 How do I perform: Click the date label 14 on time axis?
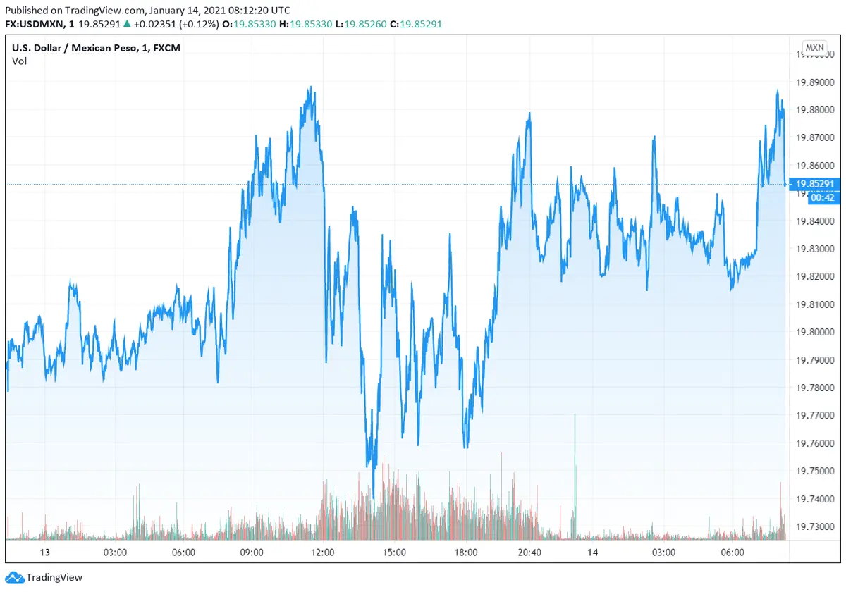coord(593,553)
